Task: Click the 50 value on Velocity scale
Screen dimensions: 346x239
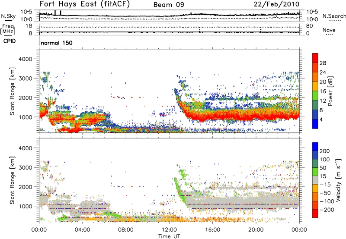Action: [x=323, y=168]
